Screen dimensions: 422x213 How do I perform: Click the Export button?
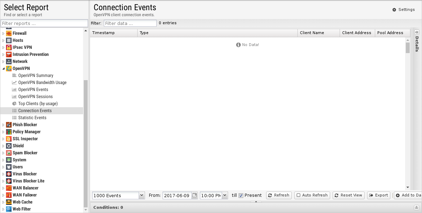(x=379, y=195)
